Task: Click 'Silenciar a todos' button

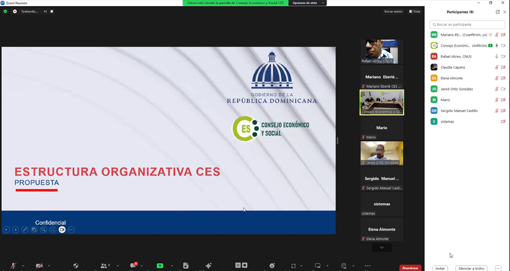Action: click(x=471, y=269)
